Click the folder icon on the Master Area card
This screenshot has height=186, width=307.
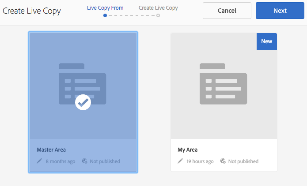coord(82,84)
